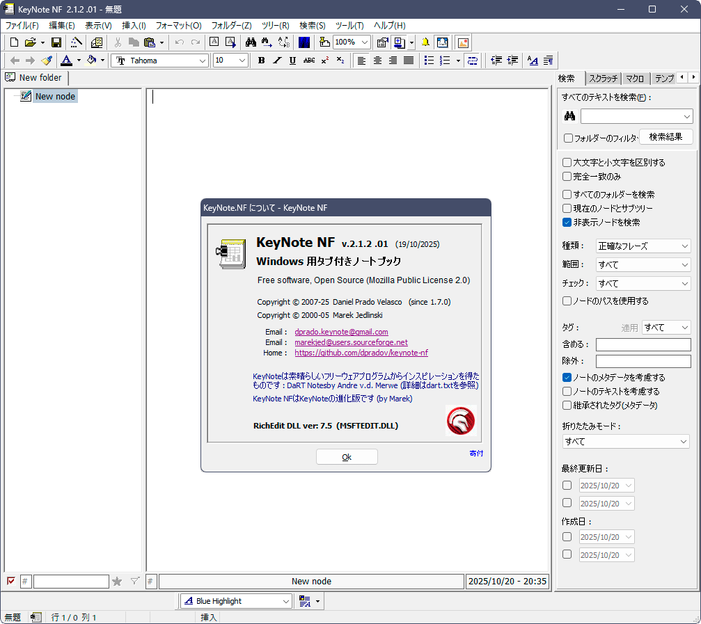Check ノートのテキストを考慮する
This screenshot has width=701, height=624.
click(567, 391)
